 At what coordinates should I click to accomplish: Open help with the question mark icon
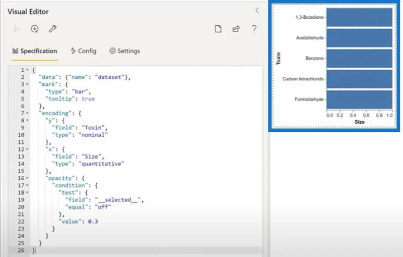254,29
